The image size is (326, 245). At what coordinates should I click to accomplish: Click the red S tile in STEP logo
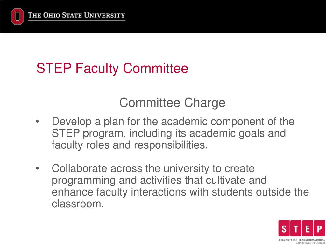point(284,228)
